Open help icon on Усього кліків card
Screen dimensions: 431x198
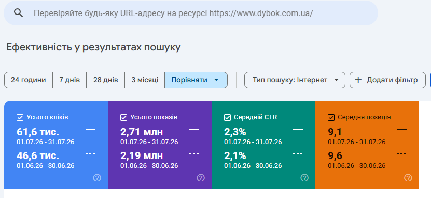tap(97, 178)
